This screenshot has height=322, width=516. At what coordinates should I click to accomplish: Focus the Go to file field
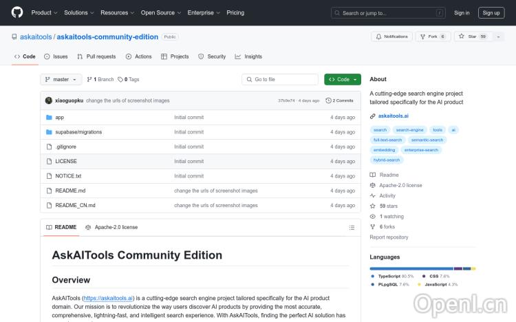[282, 80]
